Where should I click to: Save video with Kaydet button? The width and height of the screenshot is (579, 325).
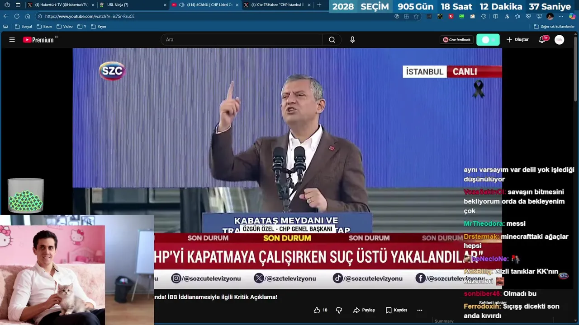coord(396,310)
